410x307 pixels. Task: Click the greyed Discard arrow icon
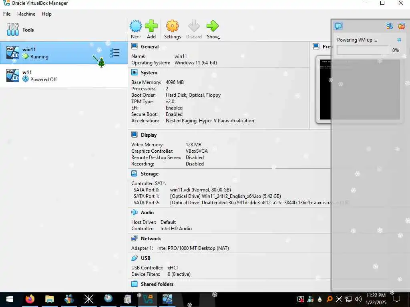tap(194, 26)
